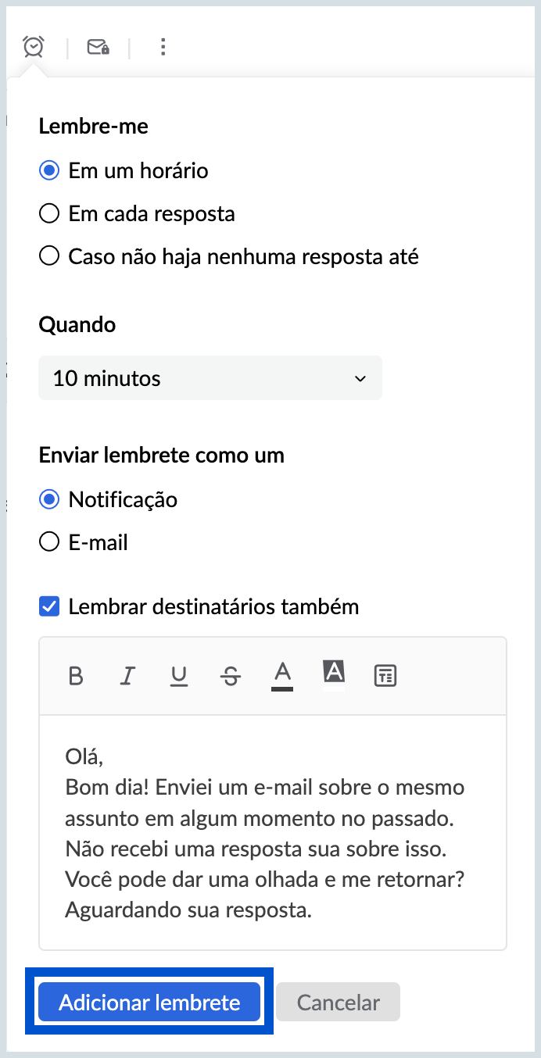Uncheck 'Lembrar destinatários também'
This screenshot has height=1058, width=541.
click(48, 605)
